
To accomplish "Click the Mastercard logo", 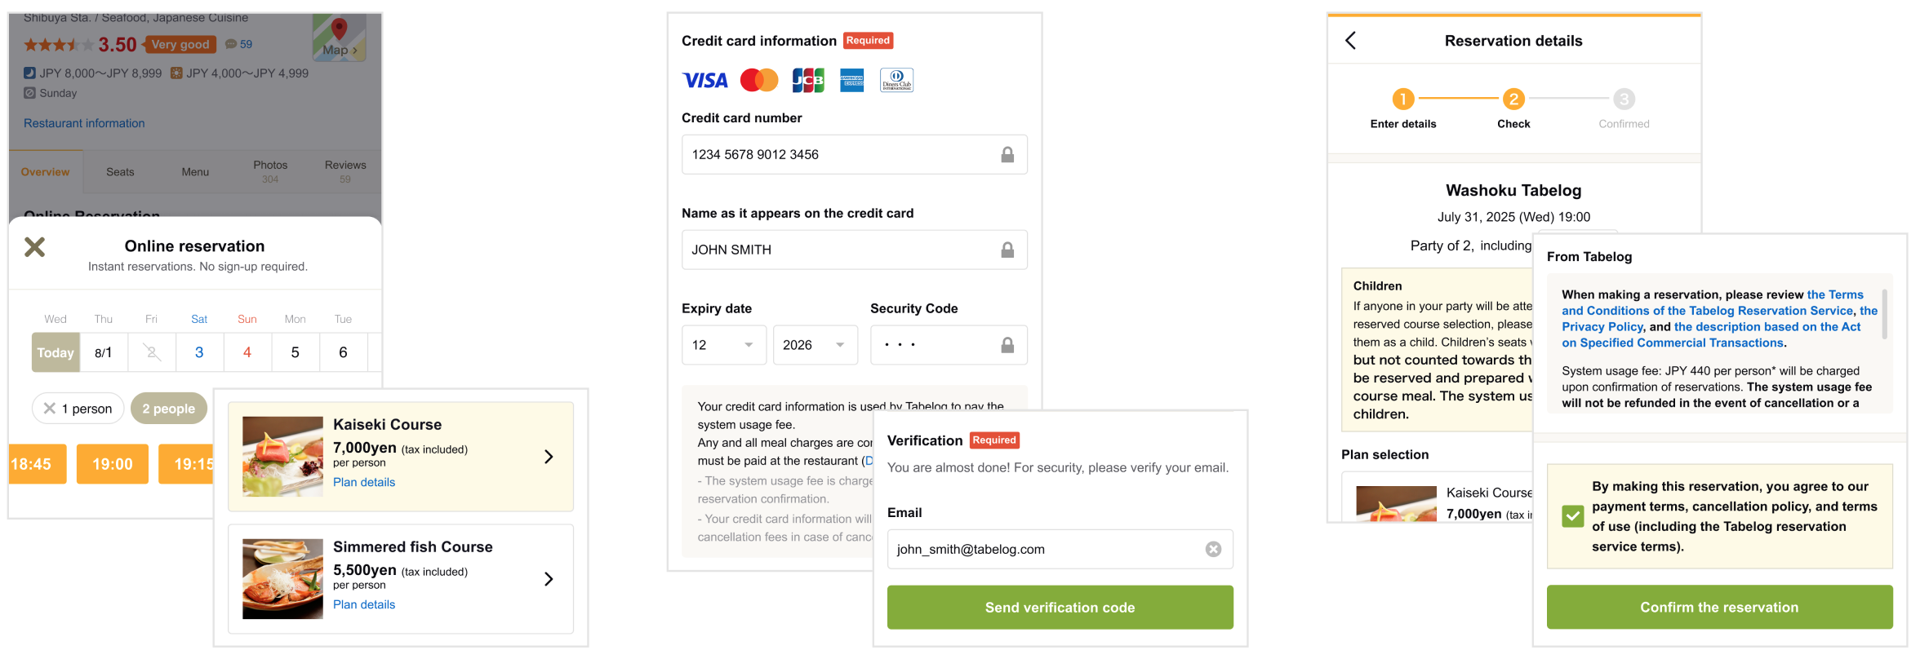I will click(758, 81).
